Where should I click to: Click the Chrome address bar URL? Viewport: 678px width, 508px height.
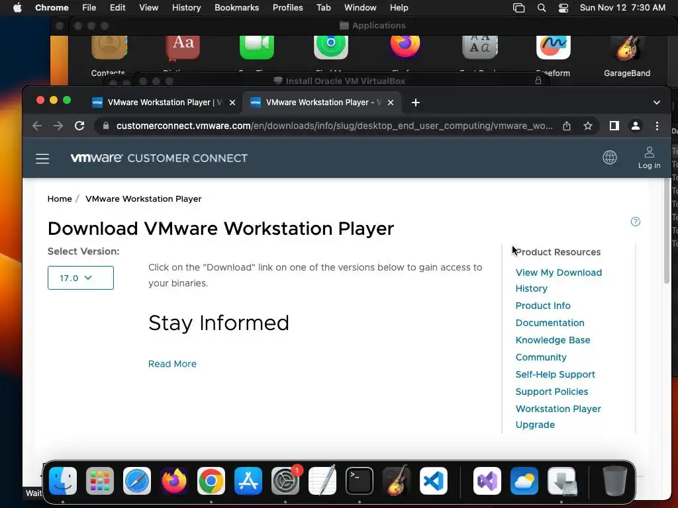pyautogui.click(x=334, y=126)
